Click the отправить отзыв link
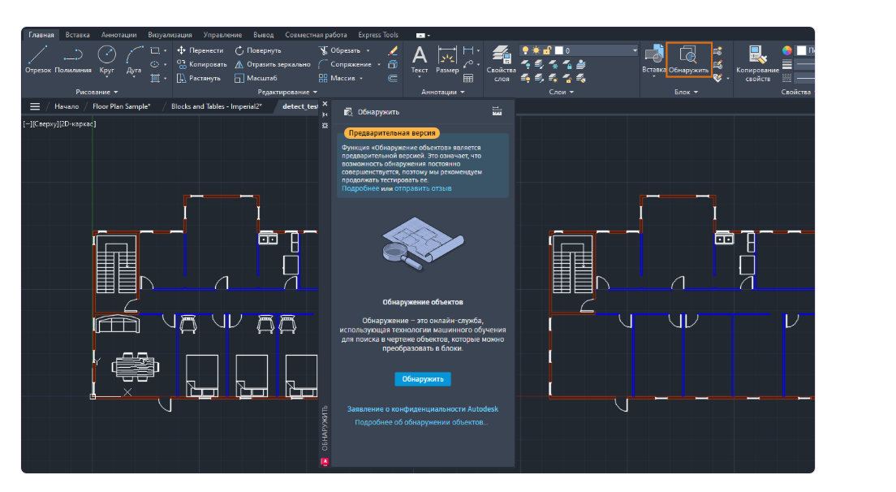Image resolution: width=896 pixels, height=492 pixels. click(x=423, y=188)
